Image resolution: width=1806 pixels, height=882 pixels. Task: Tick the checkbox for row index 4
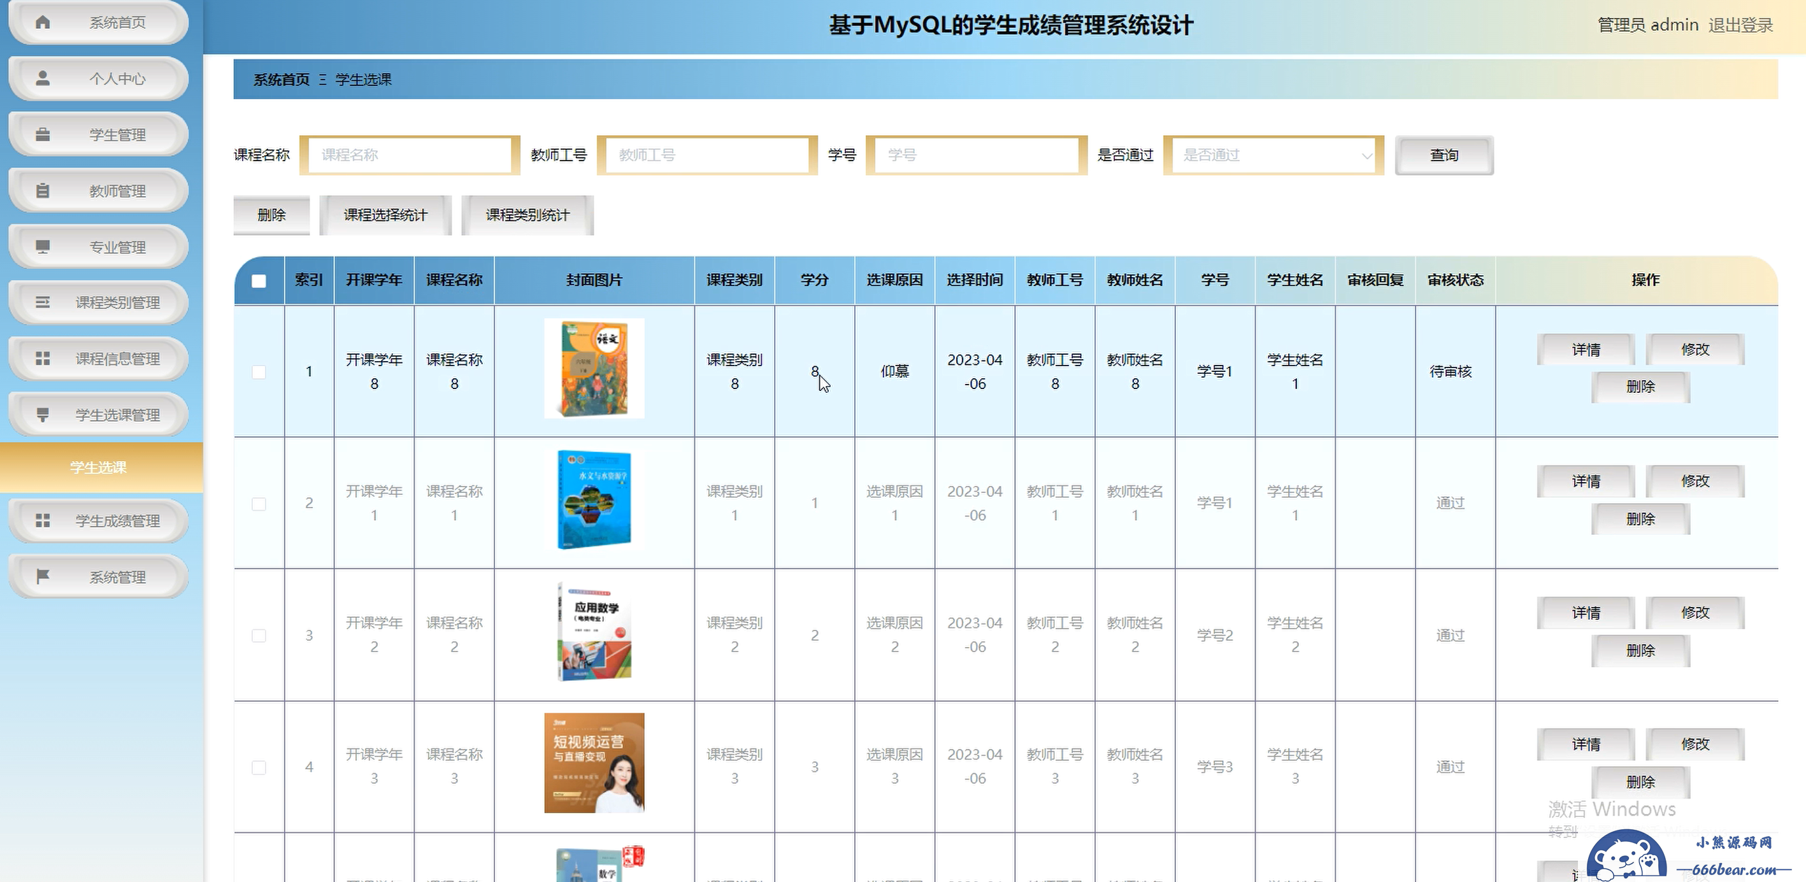259,767
